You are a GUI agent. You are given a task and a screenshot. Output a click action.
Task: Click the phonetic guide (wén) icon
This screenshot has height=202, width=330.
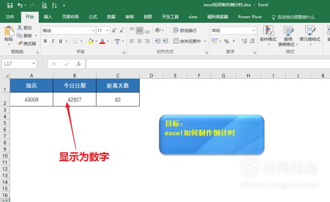[x=117, y=41]
